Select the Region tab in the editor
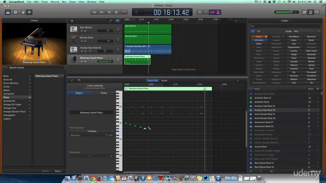The image size is (326, 183). click(79, 93)
